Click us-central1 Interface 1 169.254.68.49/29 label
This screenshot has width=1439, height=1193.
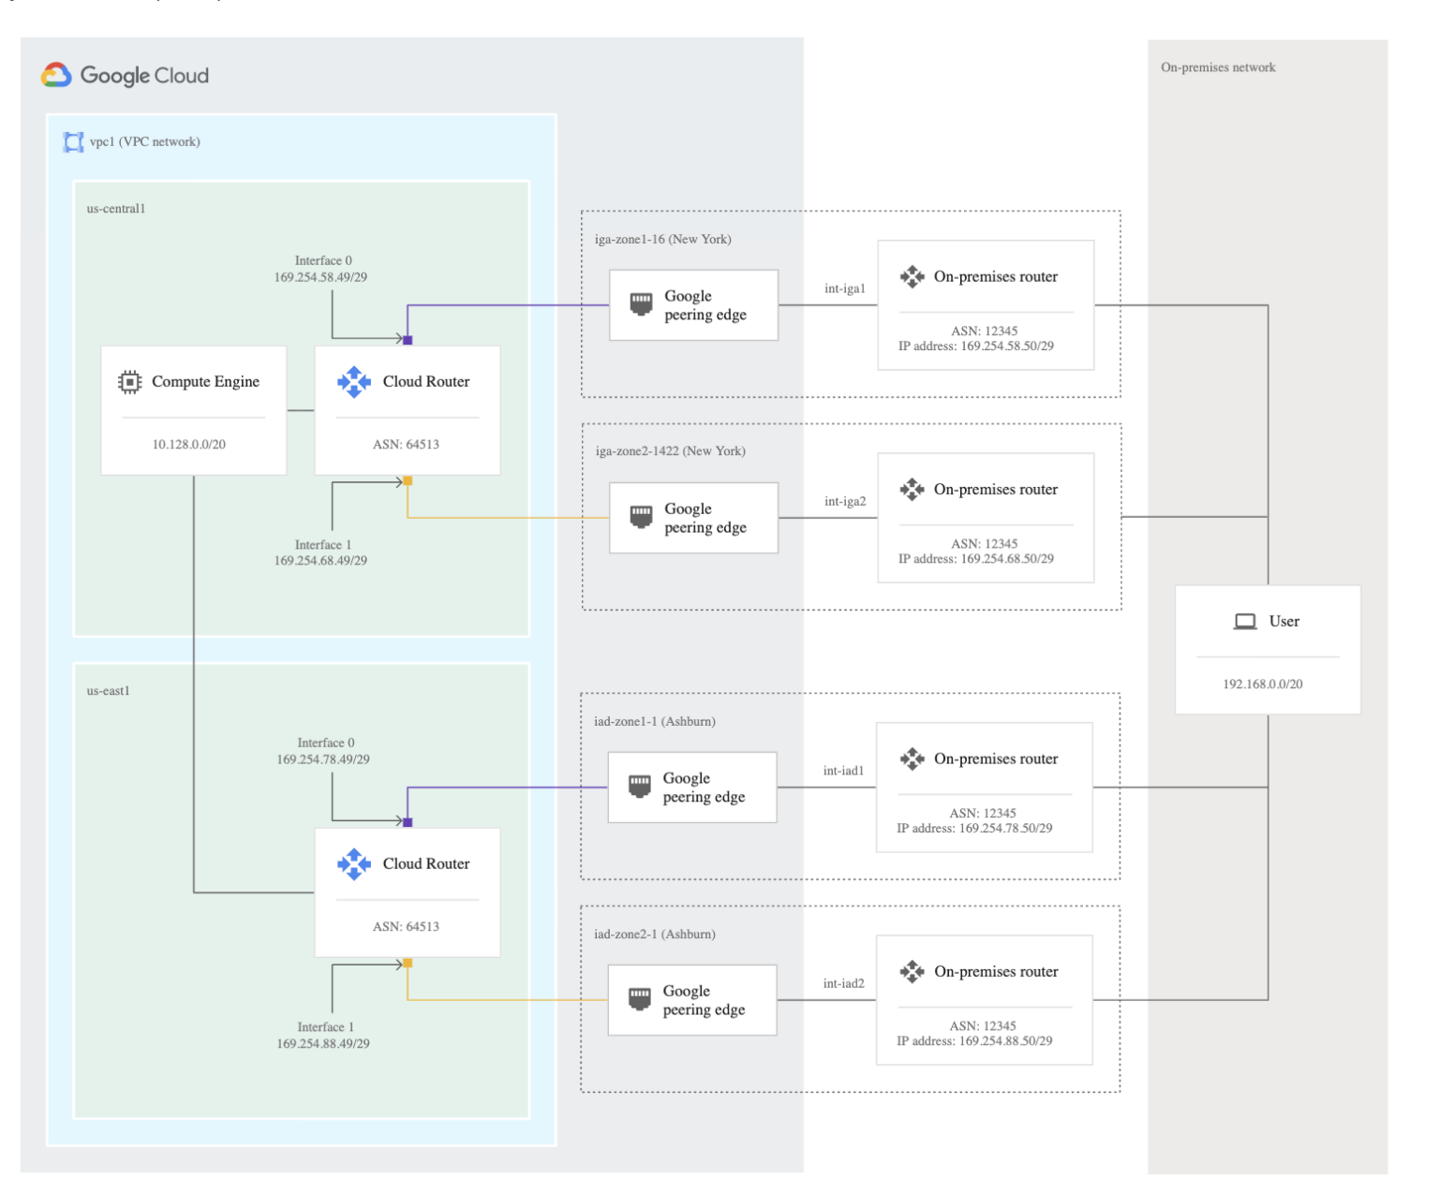pyautogui.click(x=321, y=553)
